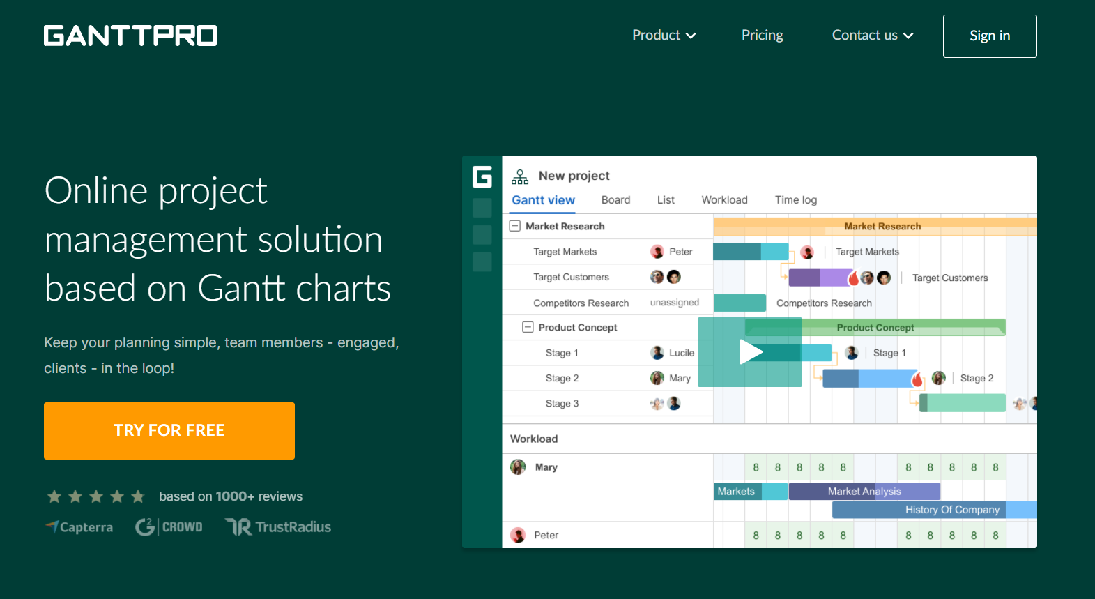This screenshot has height=599, width=1095.
Task: Collapse the Market Research group
Action: (x=515, y=226)
